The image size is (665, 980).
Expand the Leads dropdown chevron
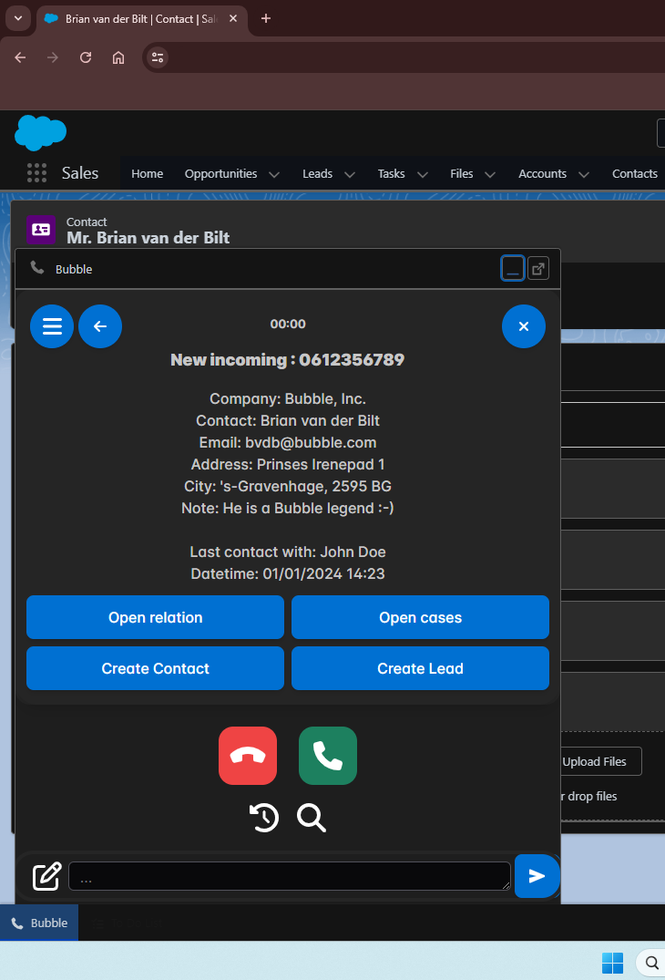pos(350,174)
